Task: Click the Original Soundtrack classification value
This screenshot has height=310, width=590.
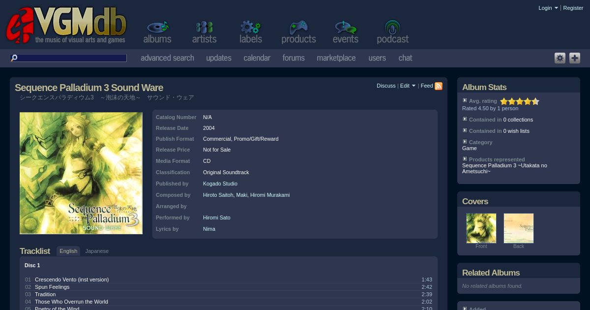Action: [x=226, y=172]
